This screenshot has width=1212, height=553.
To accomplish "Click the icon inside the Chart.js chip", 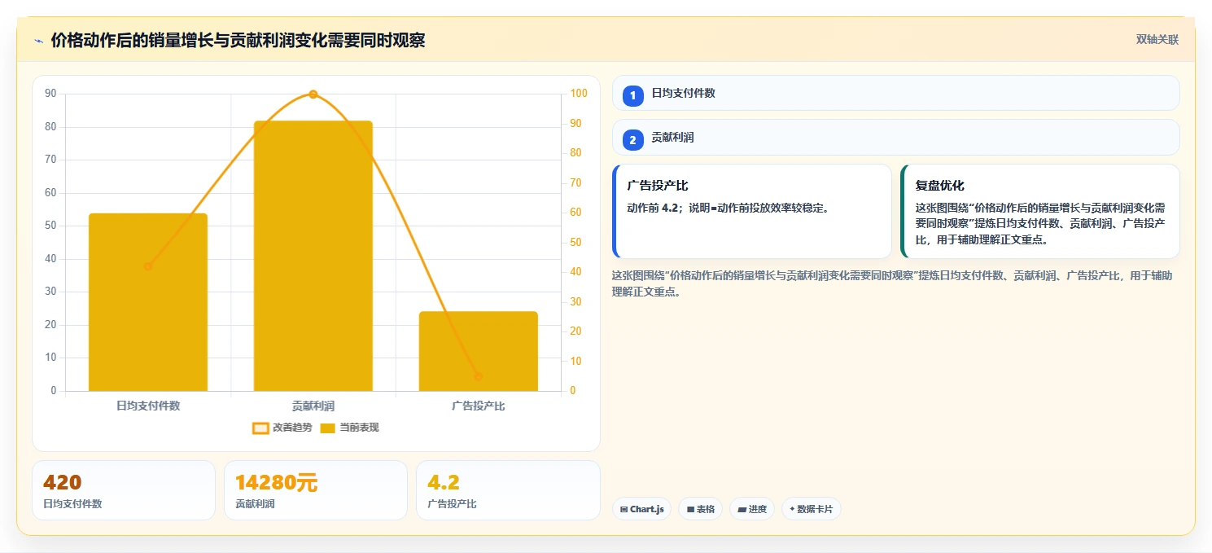I will pos(624,510).
